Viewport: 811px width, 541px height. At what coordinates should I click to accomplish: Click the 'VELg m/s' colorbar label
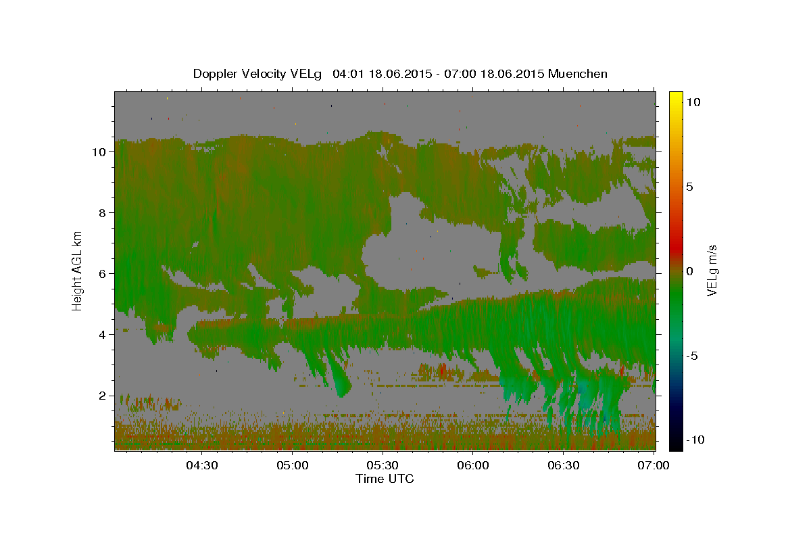click(x=712, y=270)
